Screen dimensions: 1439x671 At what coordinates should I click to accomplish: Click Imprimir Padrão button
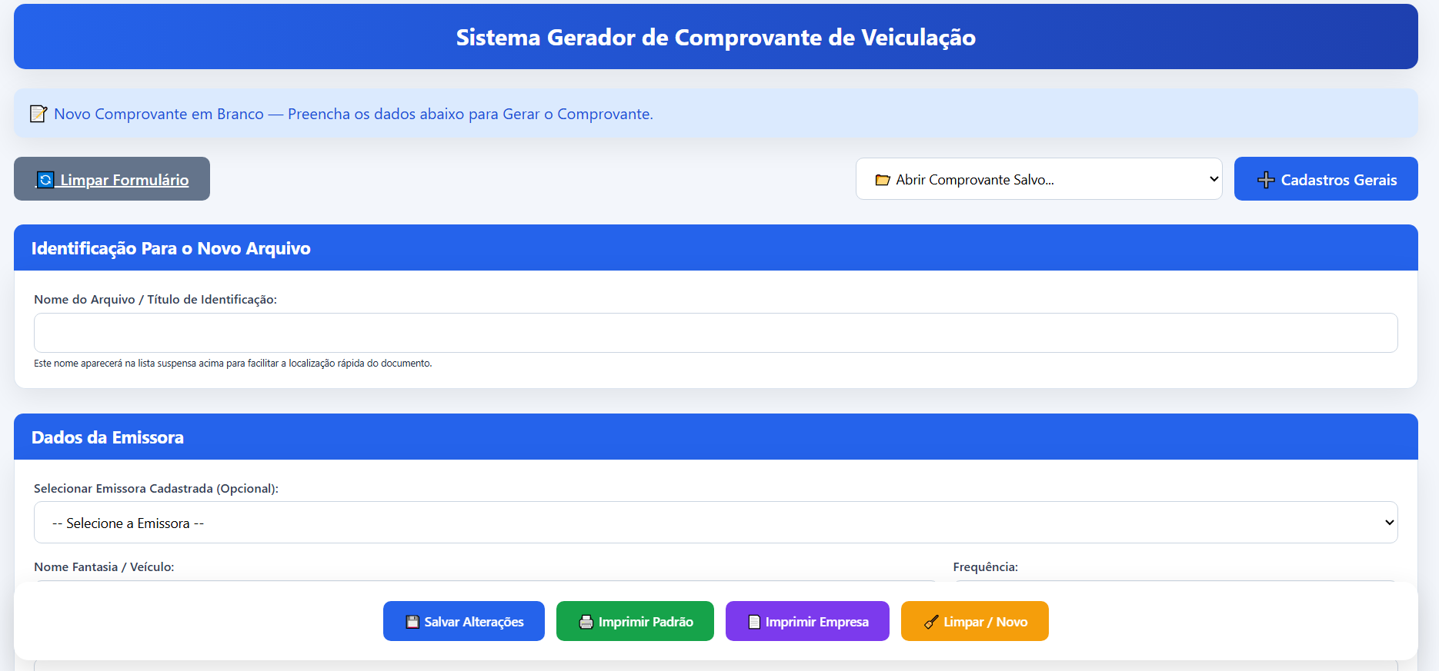click(635, 621)
